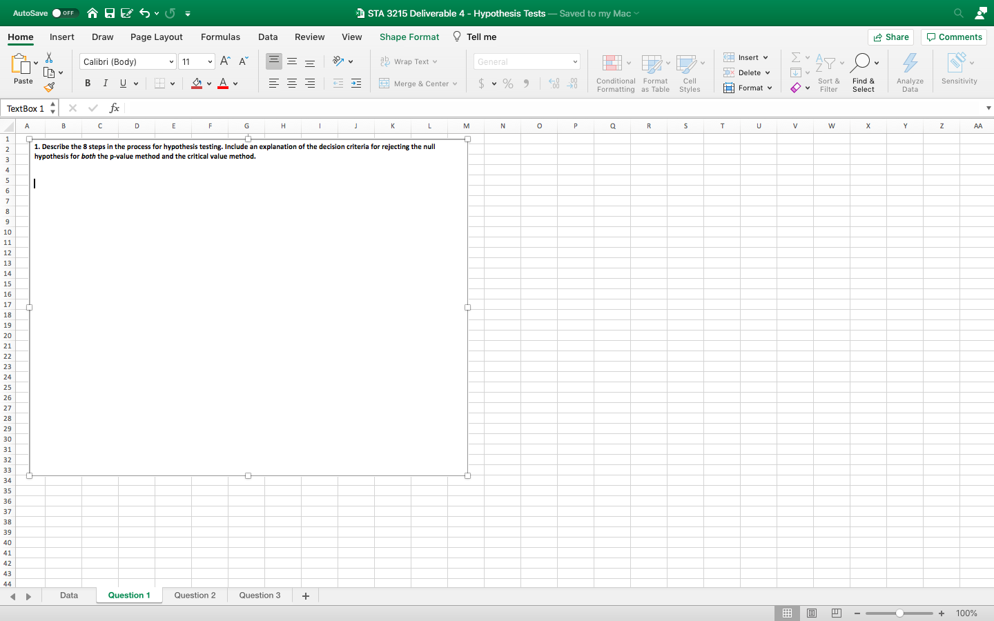Increase font size with larger A icon

click(x=225, y=61)
